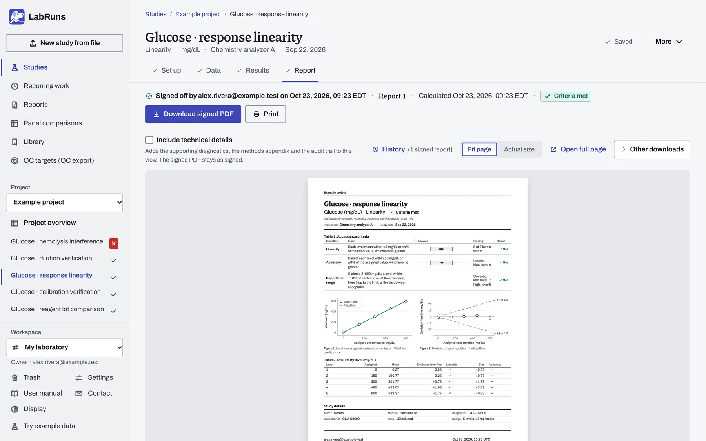Open Panel comparisons in the sidebar
Viewport: 706px width, 441px height.
click(x=64, y=123)
